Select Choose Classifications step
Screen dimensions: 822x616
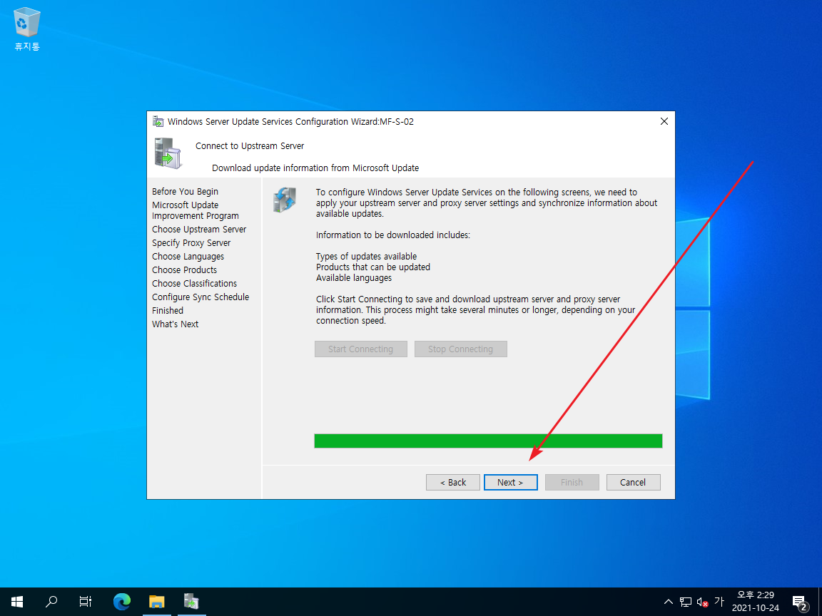click(195, 283)
